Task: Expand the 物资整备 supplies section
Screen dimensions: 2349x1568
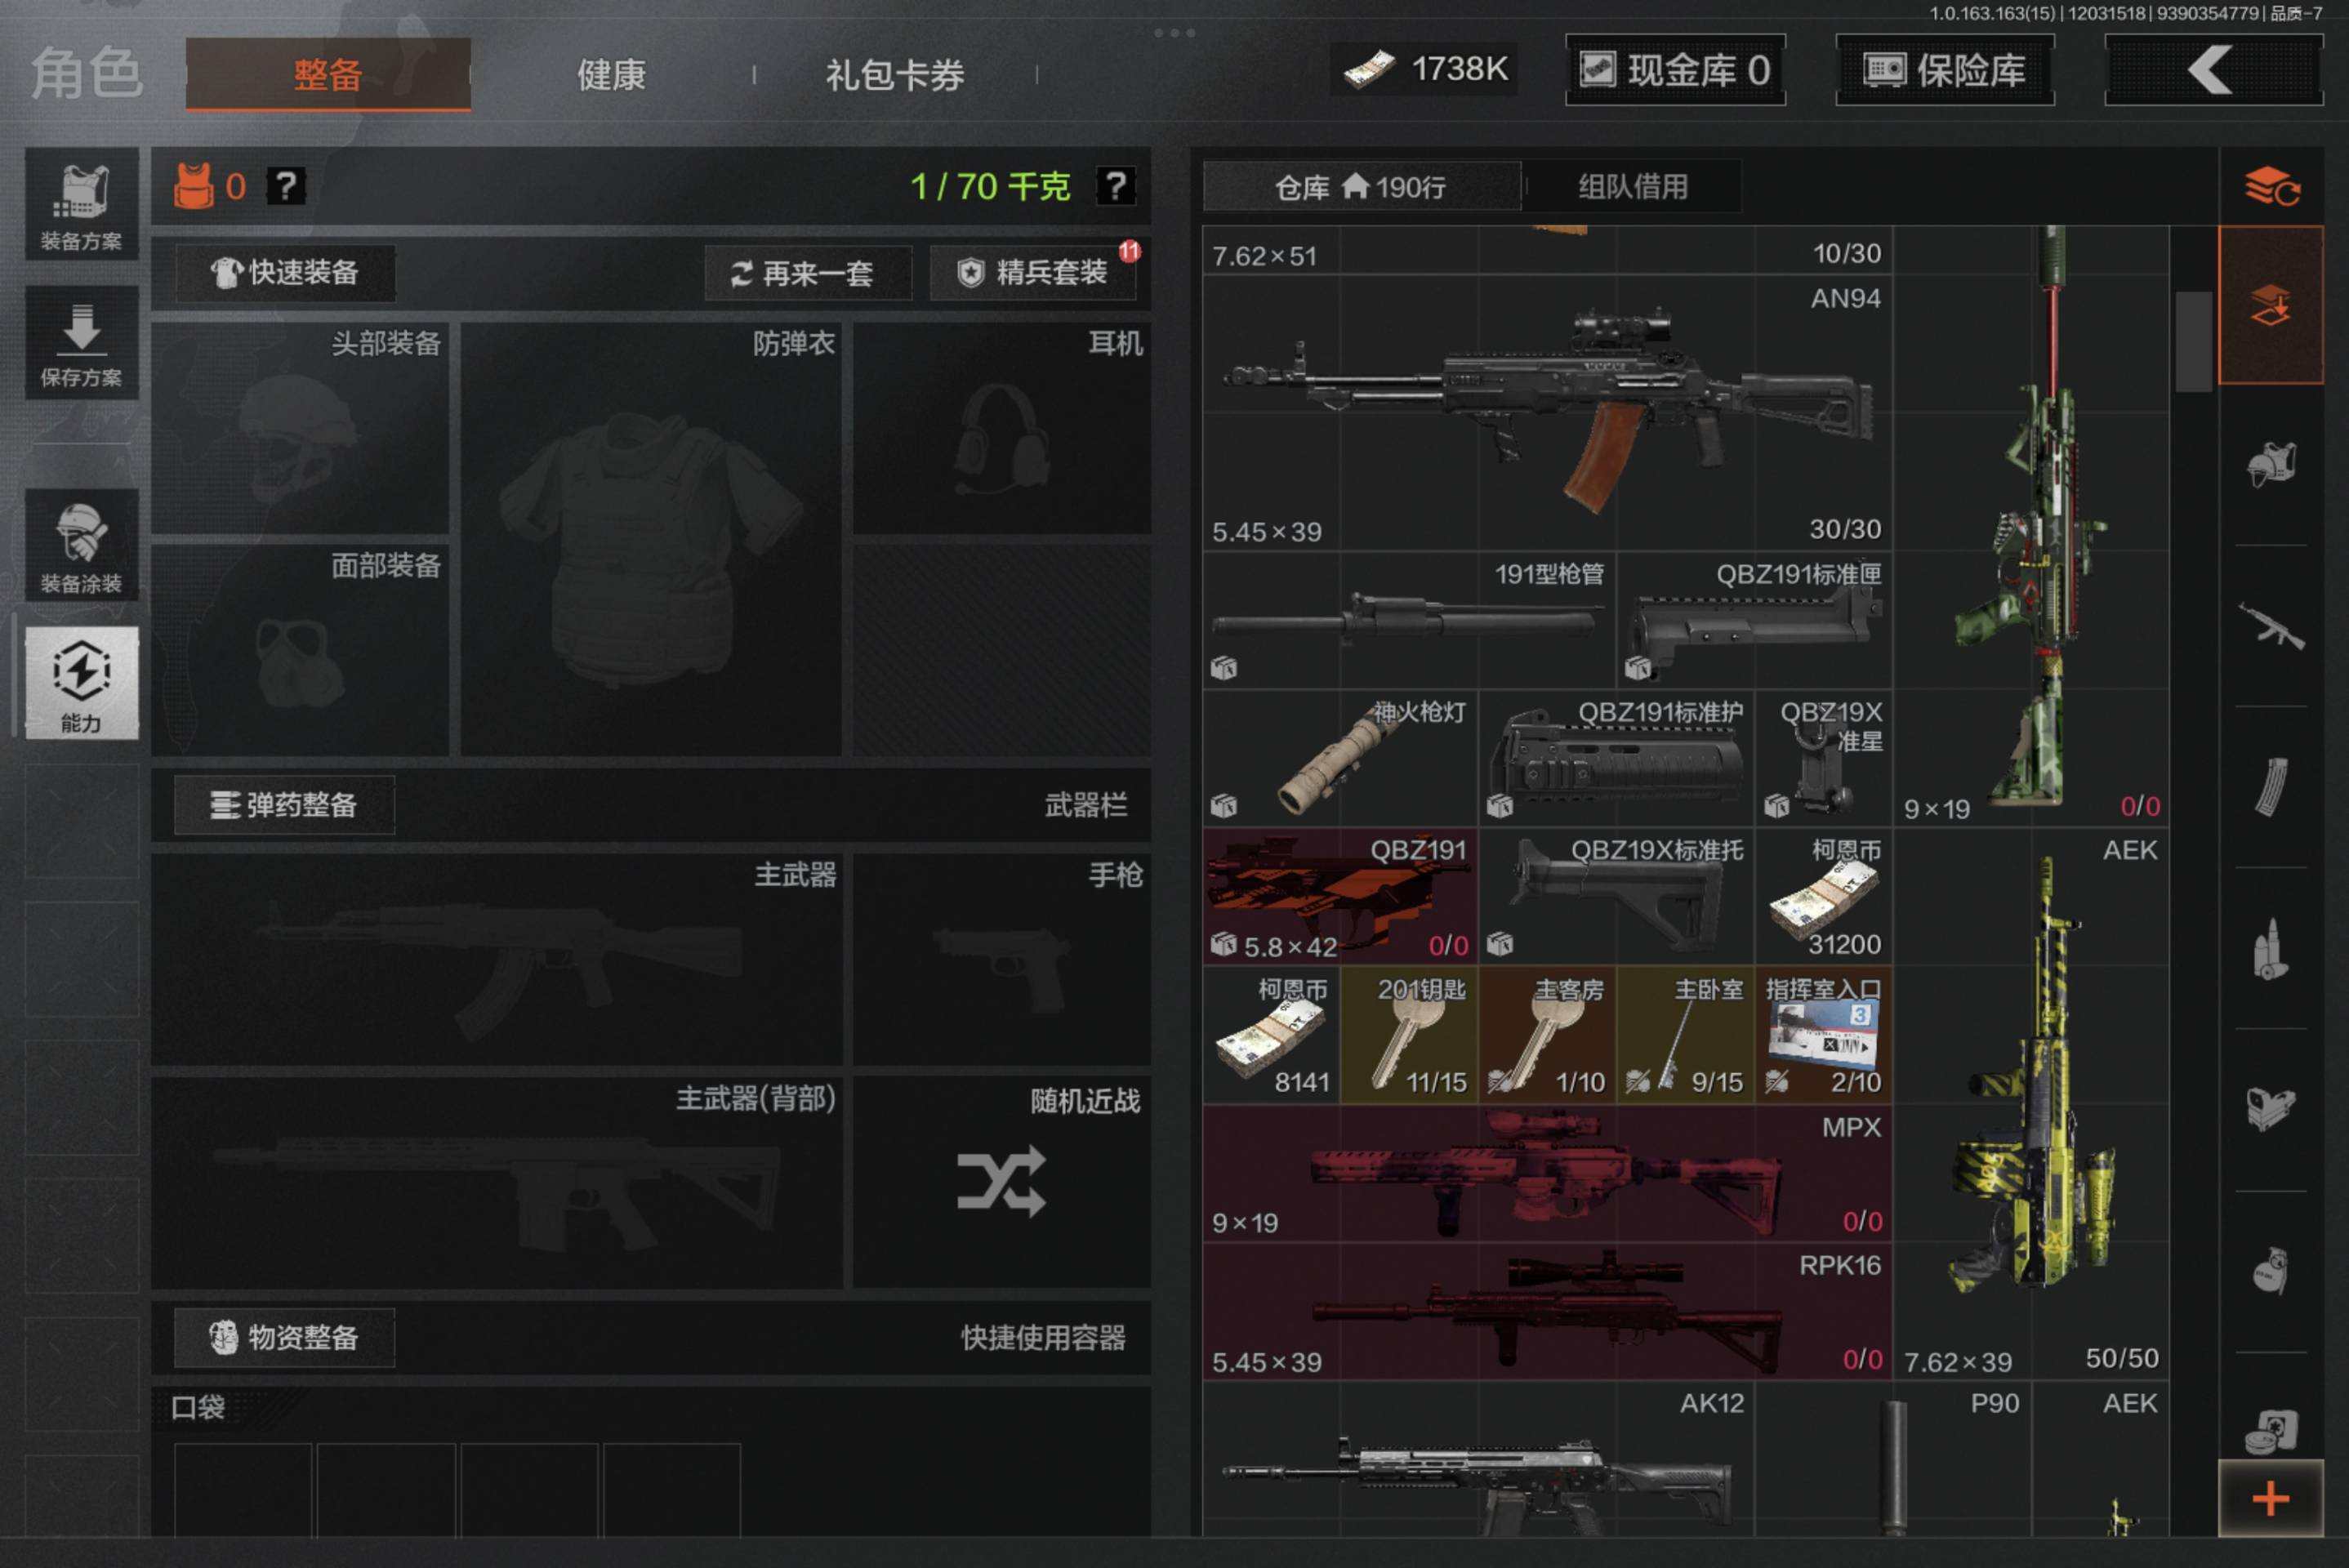Action: (283, 1337)
